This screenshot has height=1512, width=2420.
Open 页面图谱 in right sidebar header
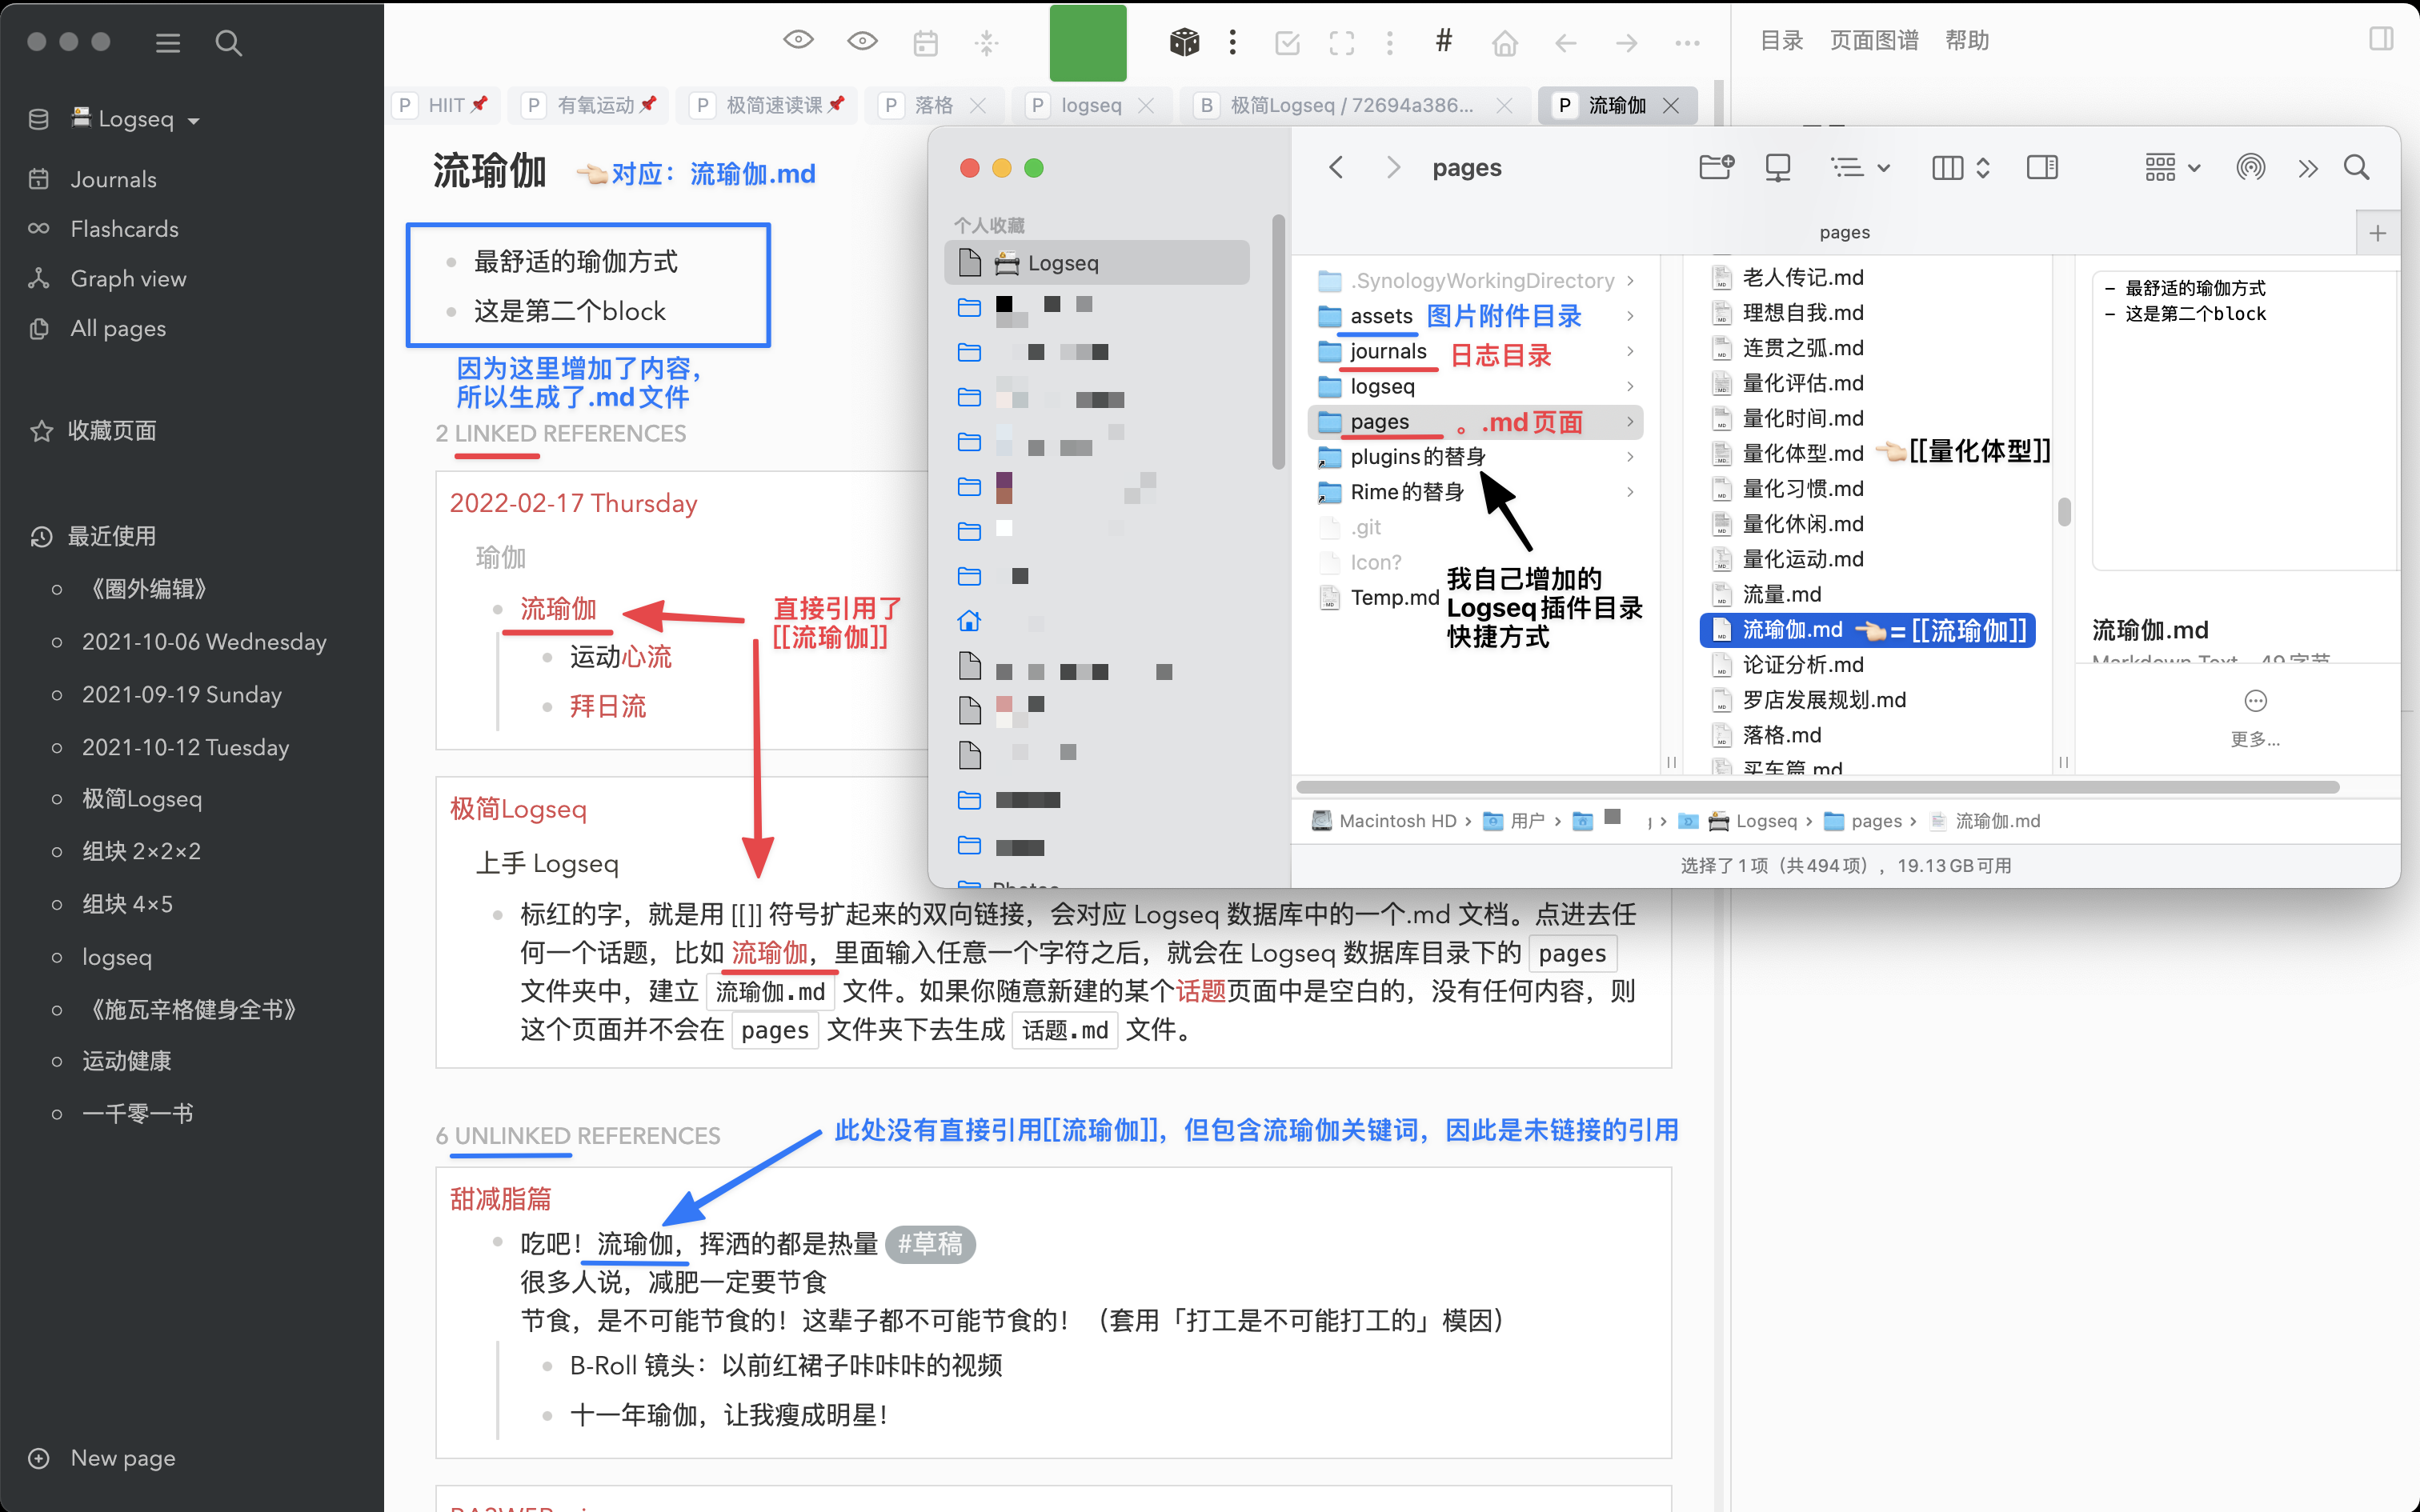coord(1874,40)
